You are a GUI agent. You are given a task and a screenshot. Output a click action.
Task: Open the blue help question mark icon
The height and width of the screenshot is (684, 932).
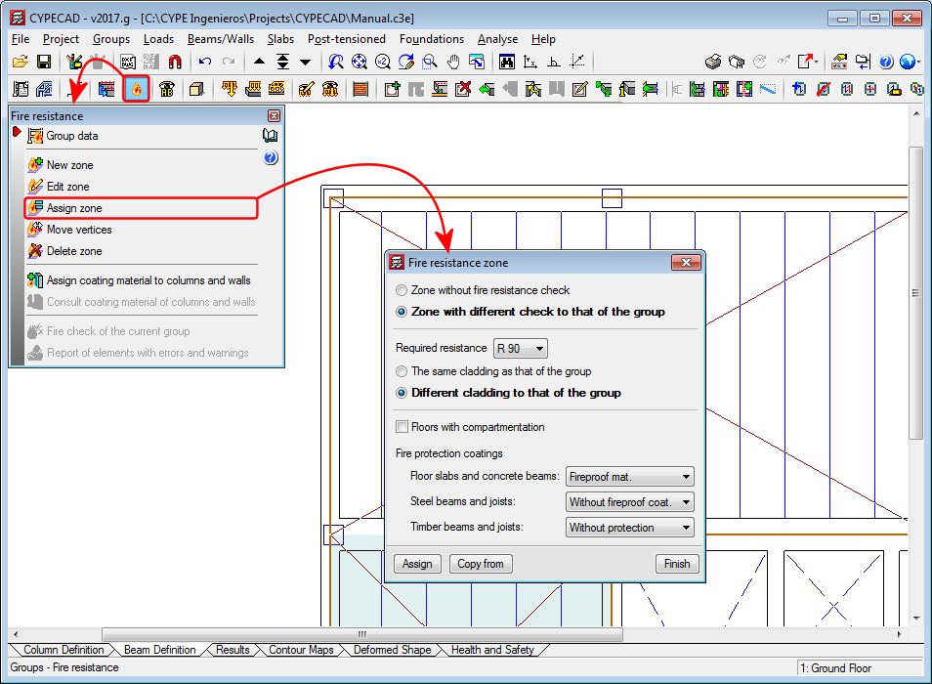[x=886, y=62]
